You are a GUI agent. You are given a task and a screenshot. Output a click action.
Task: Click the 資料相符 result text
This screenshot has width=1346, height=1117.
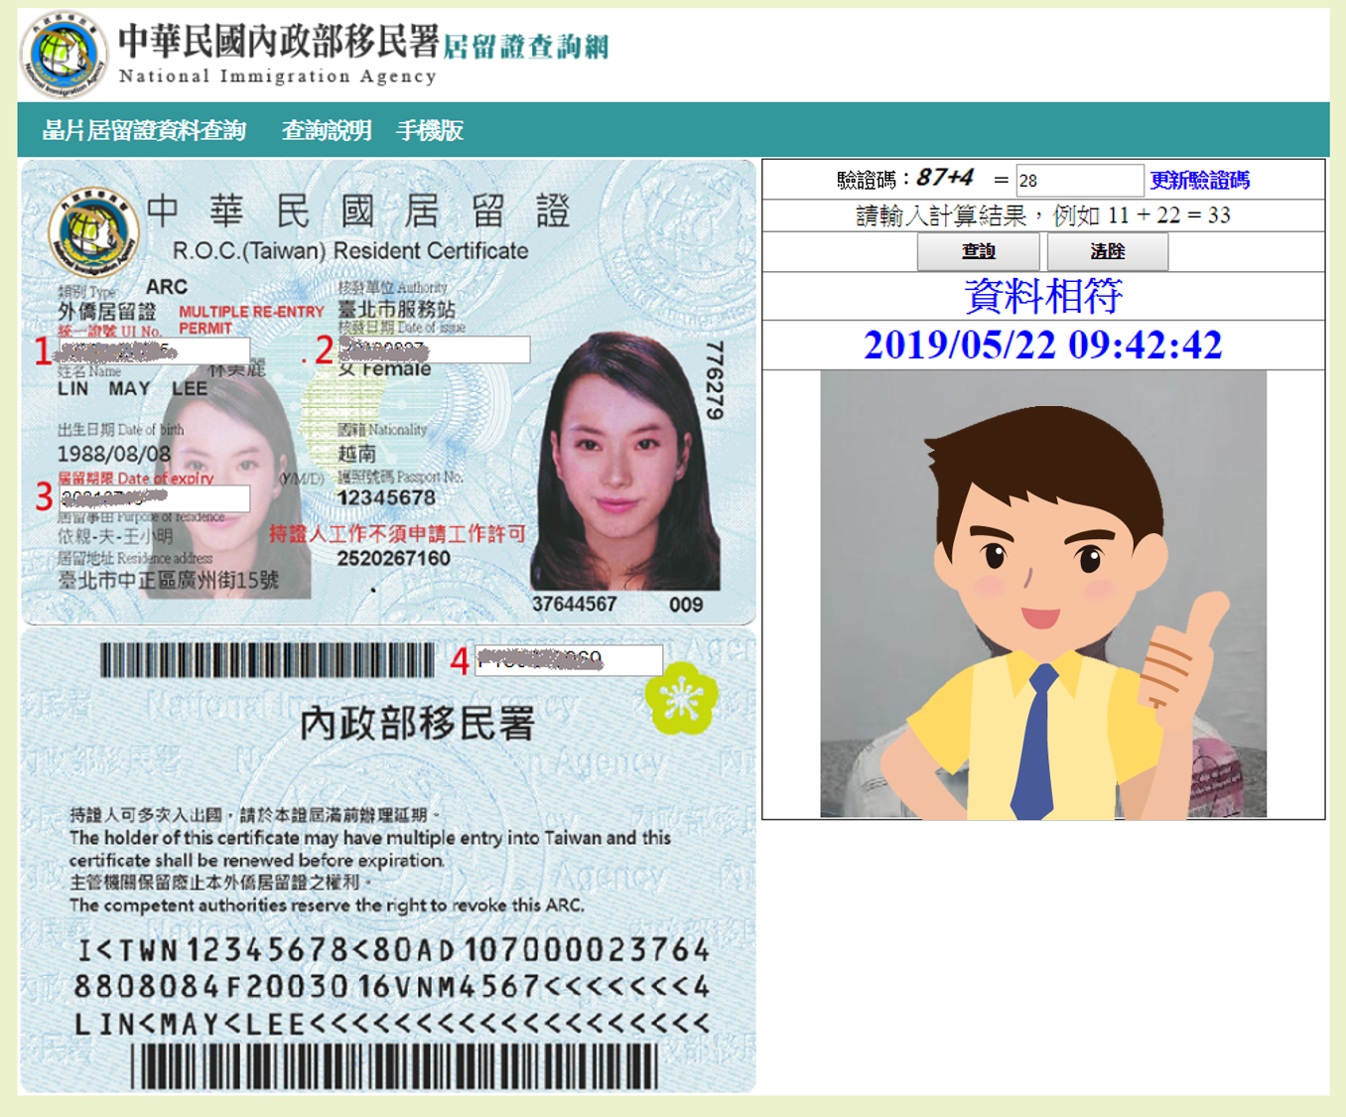point(1043,296)
